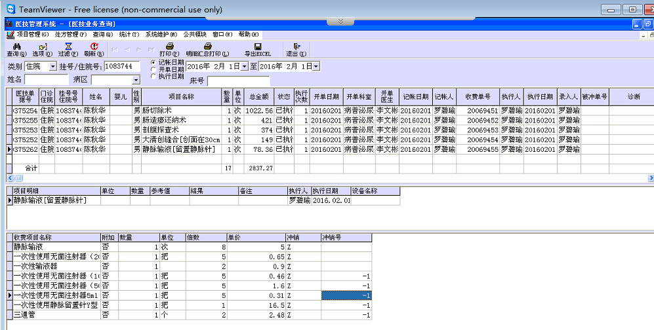654x330 pixels.
Task: Click the 查询 (binoculars) toolbar icon
Action: point(17,46)
